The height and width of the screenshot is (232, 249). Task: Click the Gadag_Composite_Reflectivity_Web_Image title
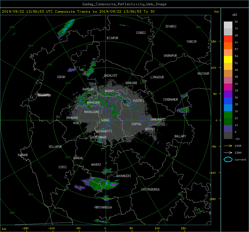[x=124, y=4]
